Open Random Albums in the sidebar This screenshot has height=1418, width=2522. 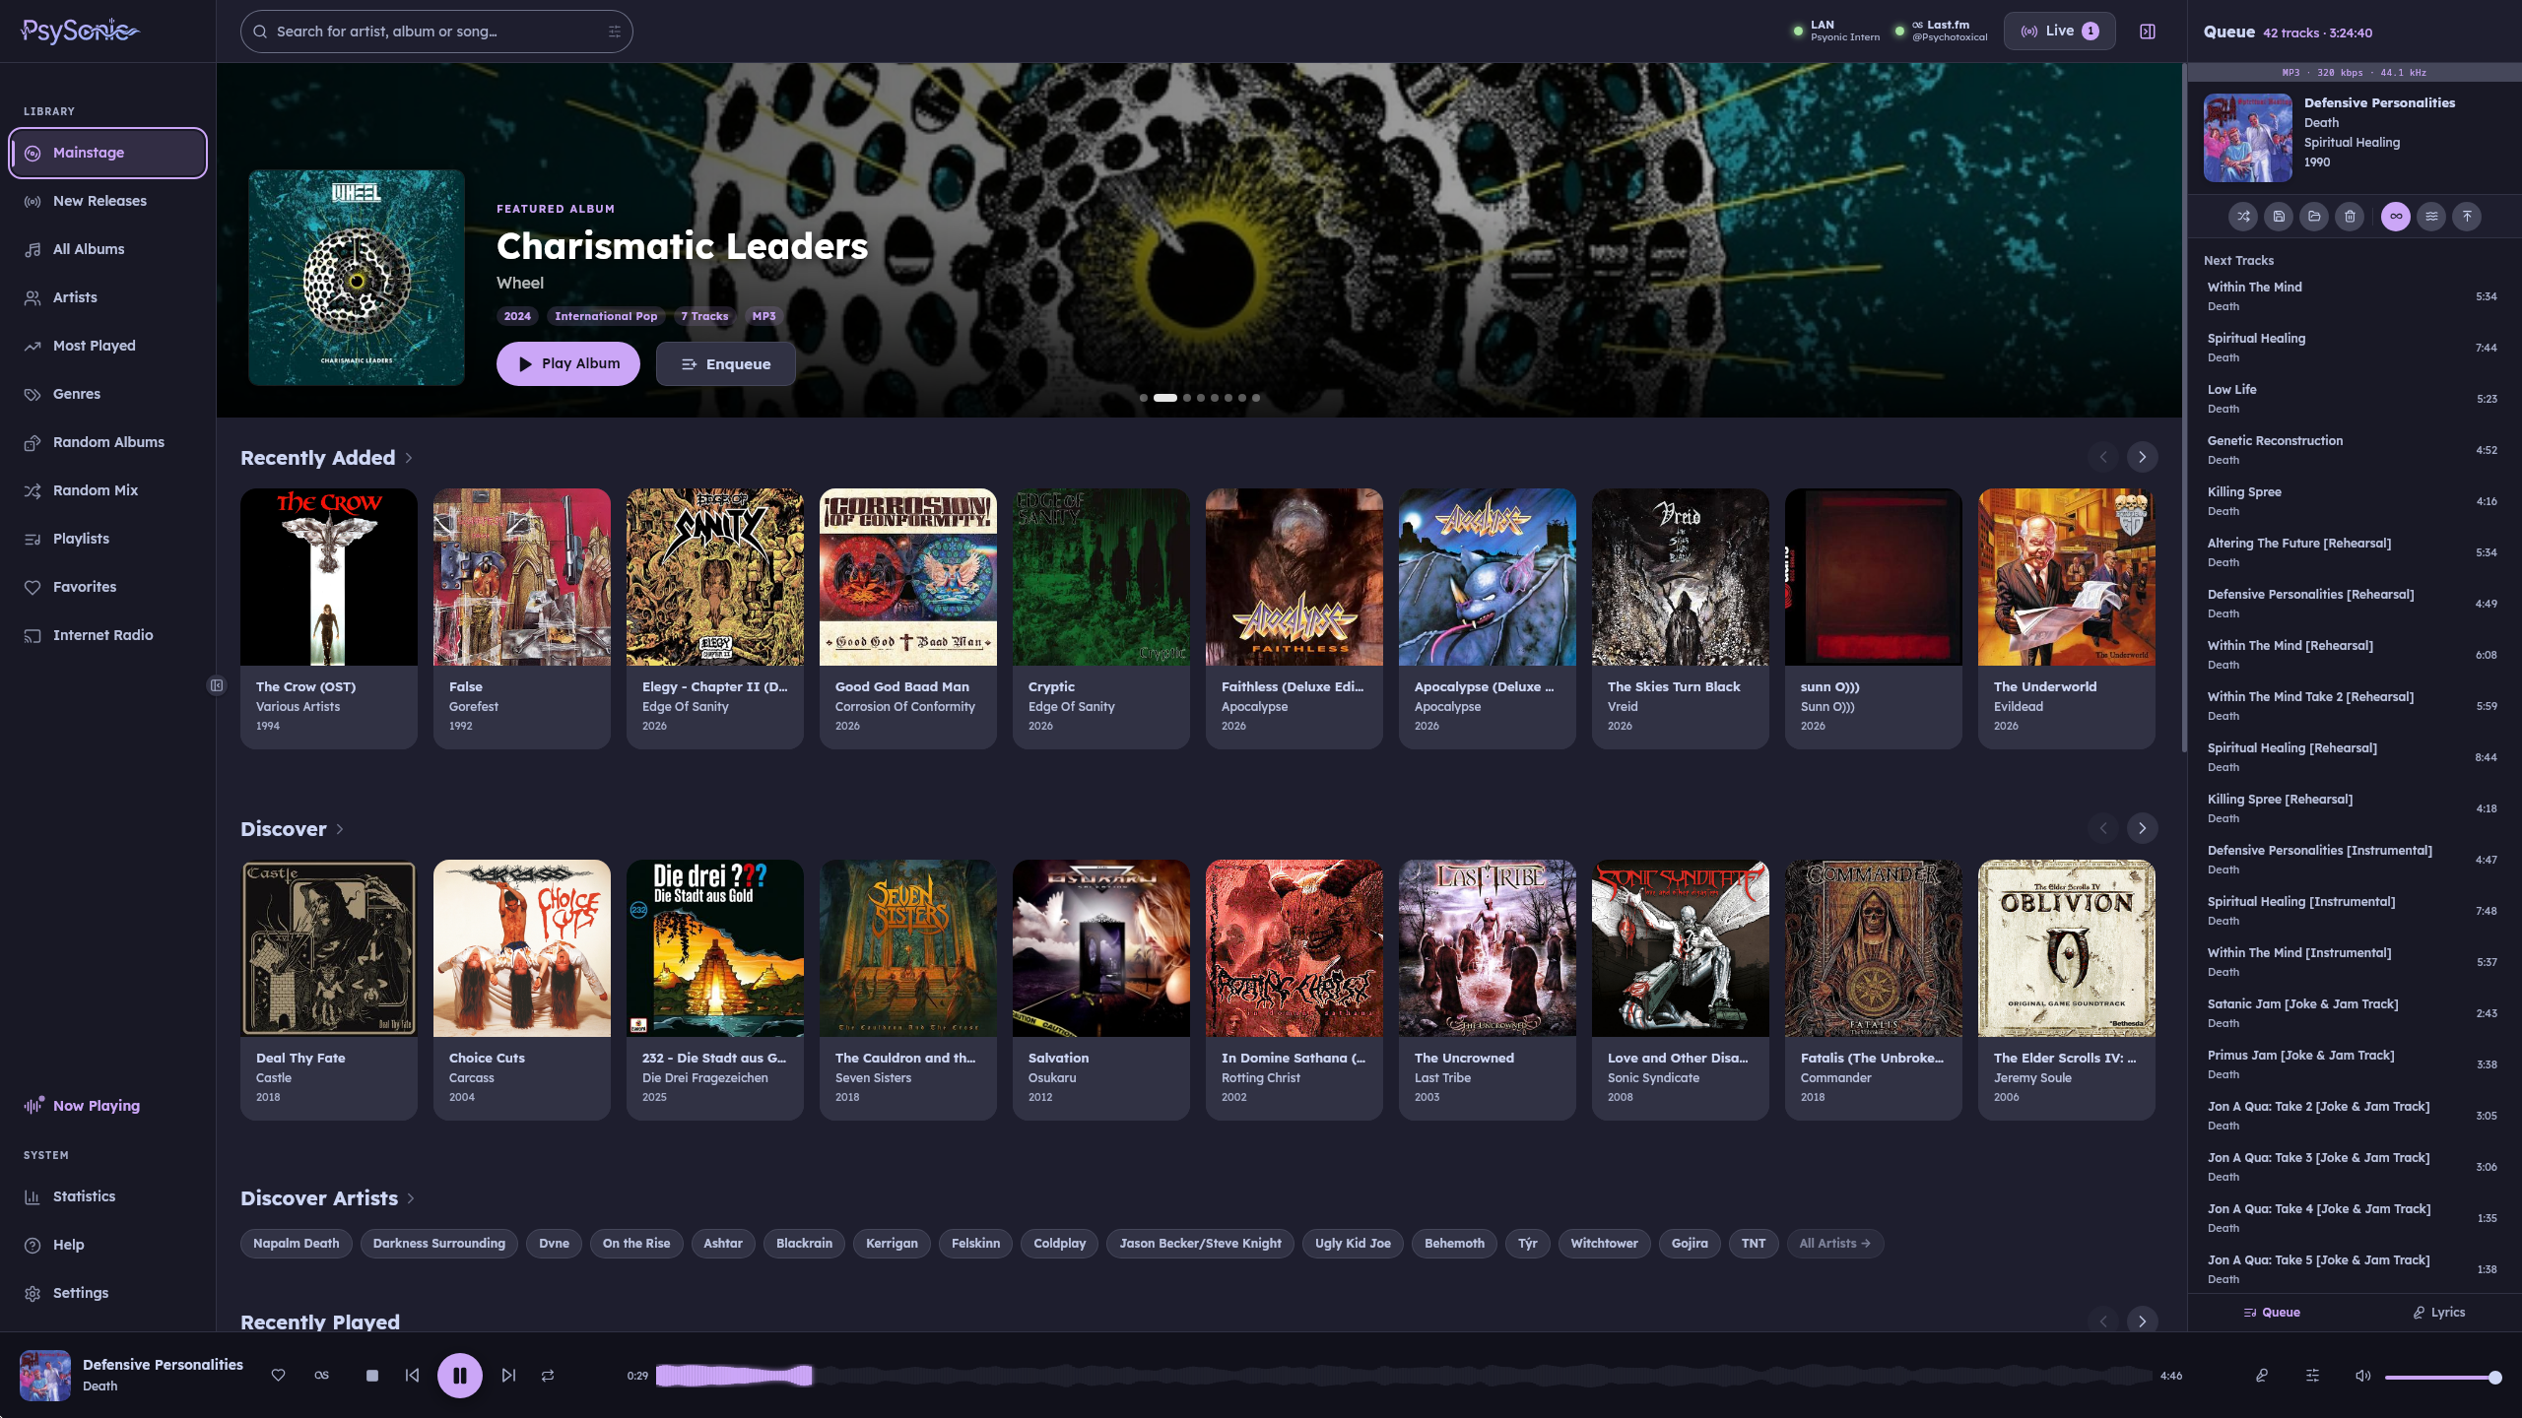(x=107, y=442)
